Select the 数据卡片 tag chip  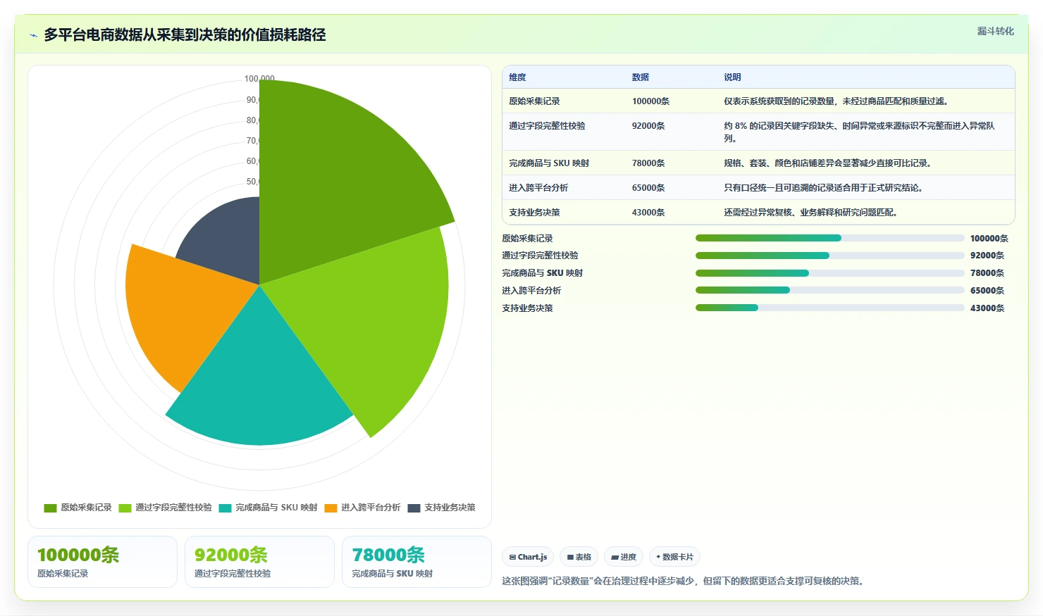[674, 557]
